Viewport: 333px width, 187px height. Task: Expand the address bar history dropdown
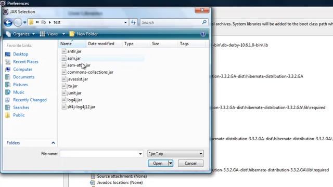coord(125,22)
